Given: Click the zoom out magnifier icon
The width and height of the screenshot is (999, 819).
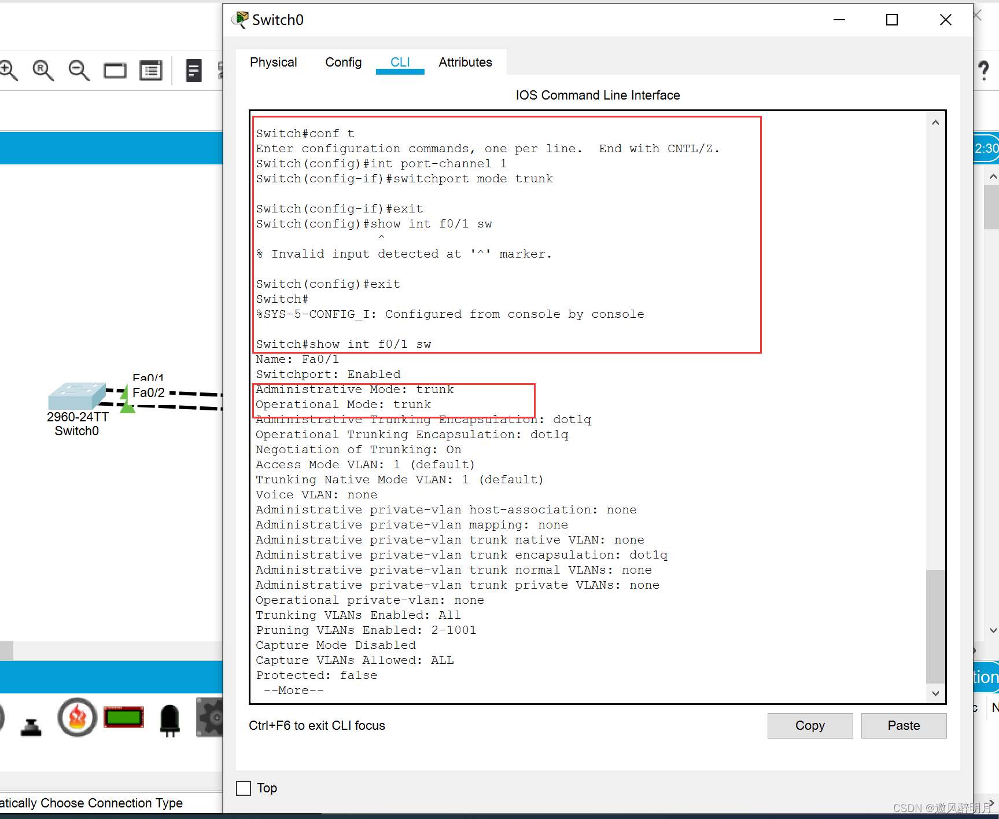Looking at the screenshot, I should [x=79, y=71].
